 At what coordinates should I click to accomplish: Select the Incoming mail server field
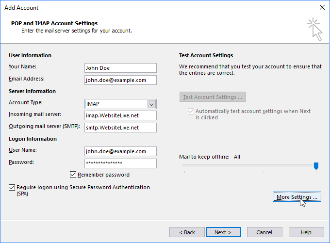coord(120,115)
